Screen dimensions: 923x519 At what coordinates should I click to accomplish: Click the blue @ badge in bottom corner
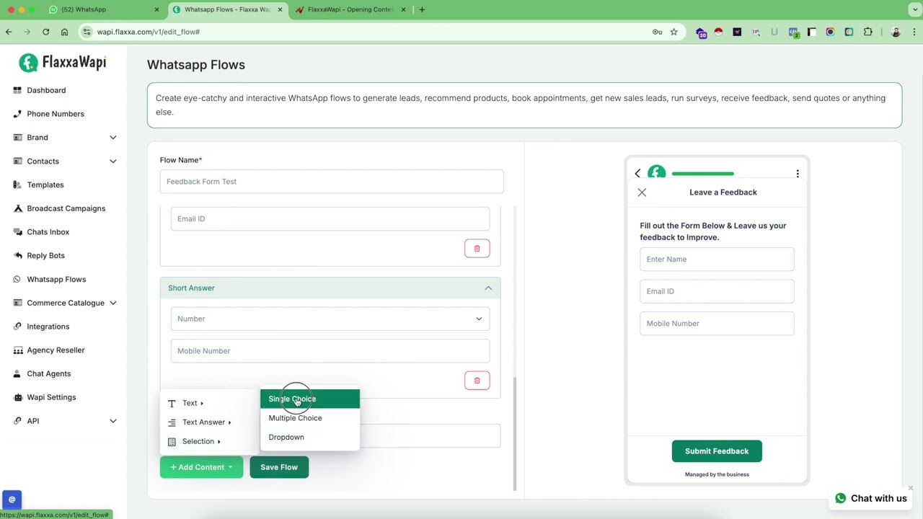pyautogui.click(x=12, y=499)
